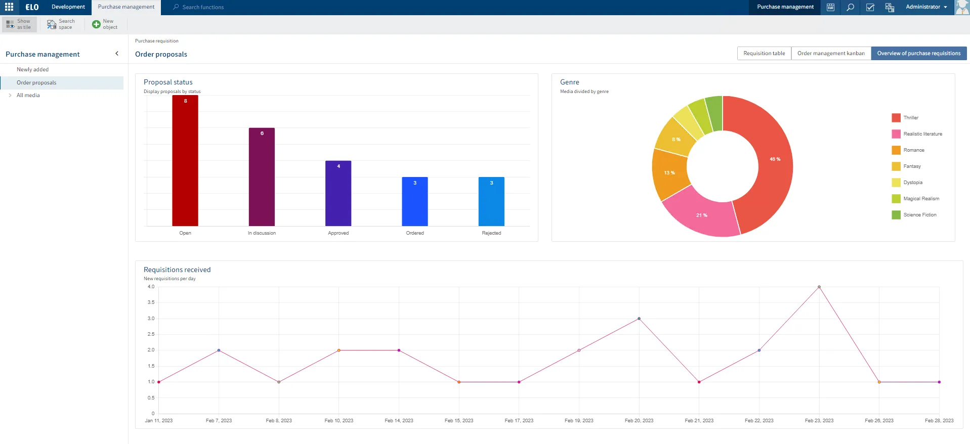970x444 pixels.
Task: Toggle Science Fiction legend swatch
Action: point(896,215)
